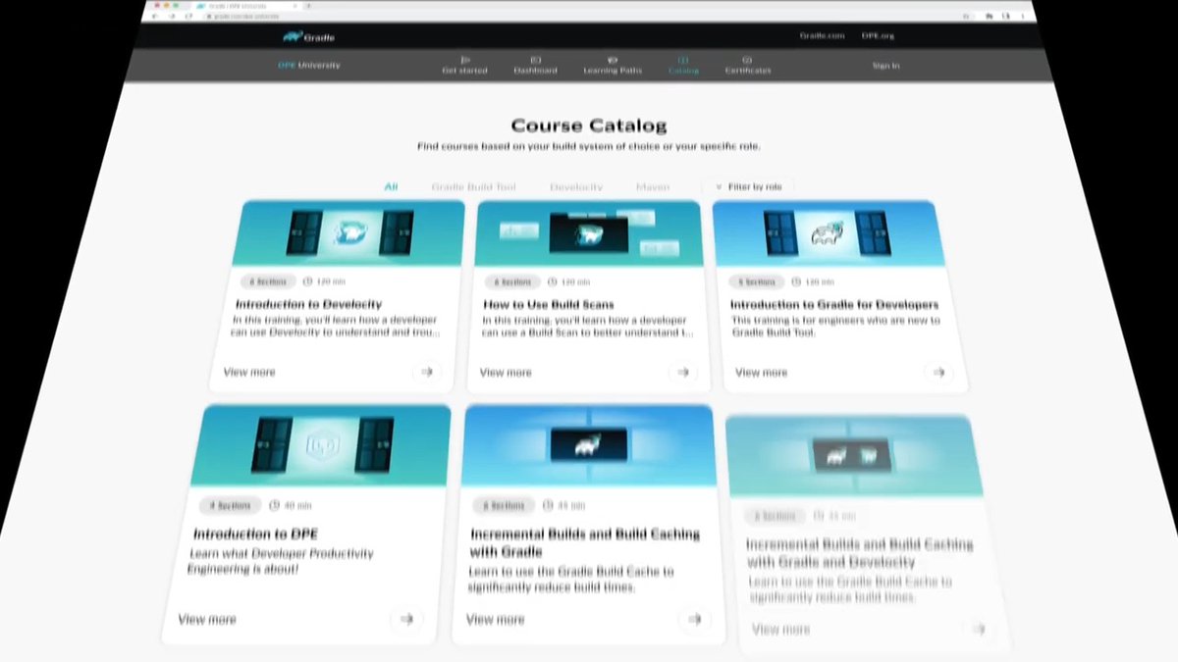
Task: Click View more on Introduction to DPE
Action: click(207, 620)
